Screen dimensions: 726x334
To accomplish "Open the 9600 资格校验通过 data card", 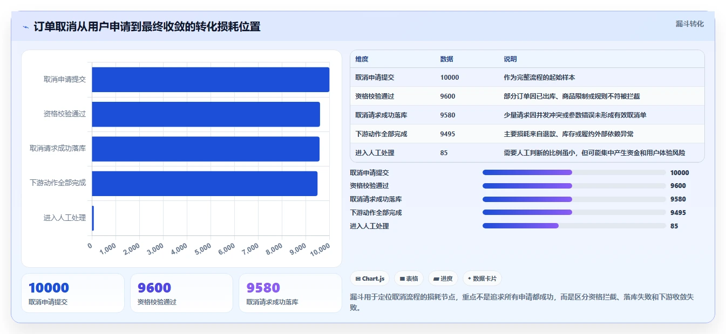I will [181, 293].
